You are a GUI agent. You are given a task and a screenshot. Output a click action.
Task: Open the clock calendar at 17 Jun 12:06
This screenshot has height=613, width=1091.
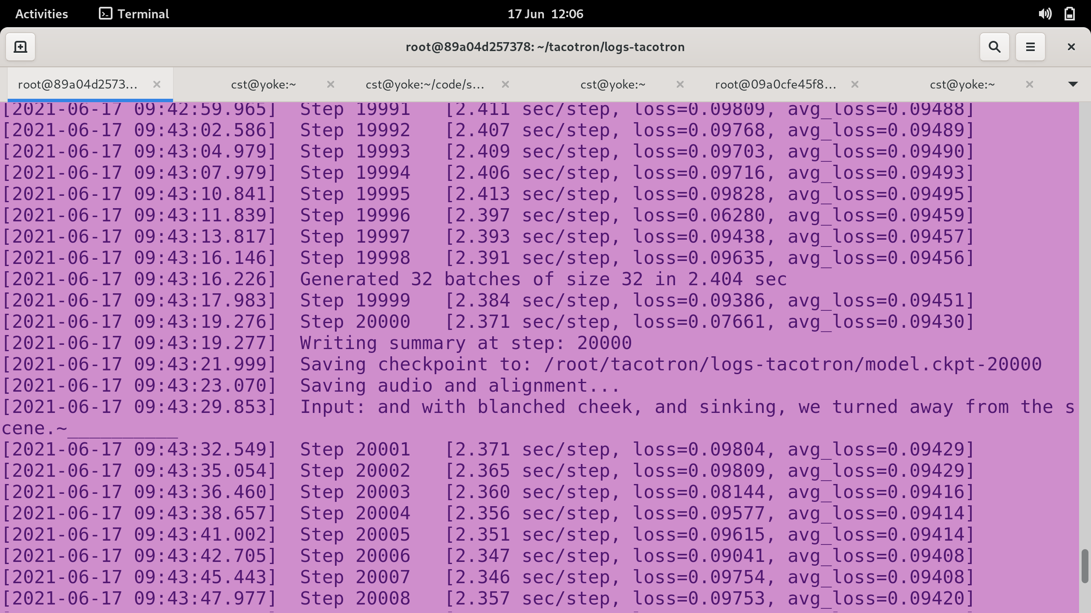tap(545, 14)
